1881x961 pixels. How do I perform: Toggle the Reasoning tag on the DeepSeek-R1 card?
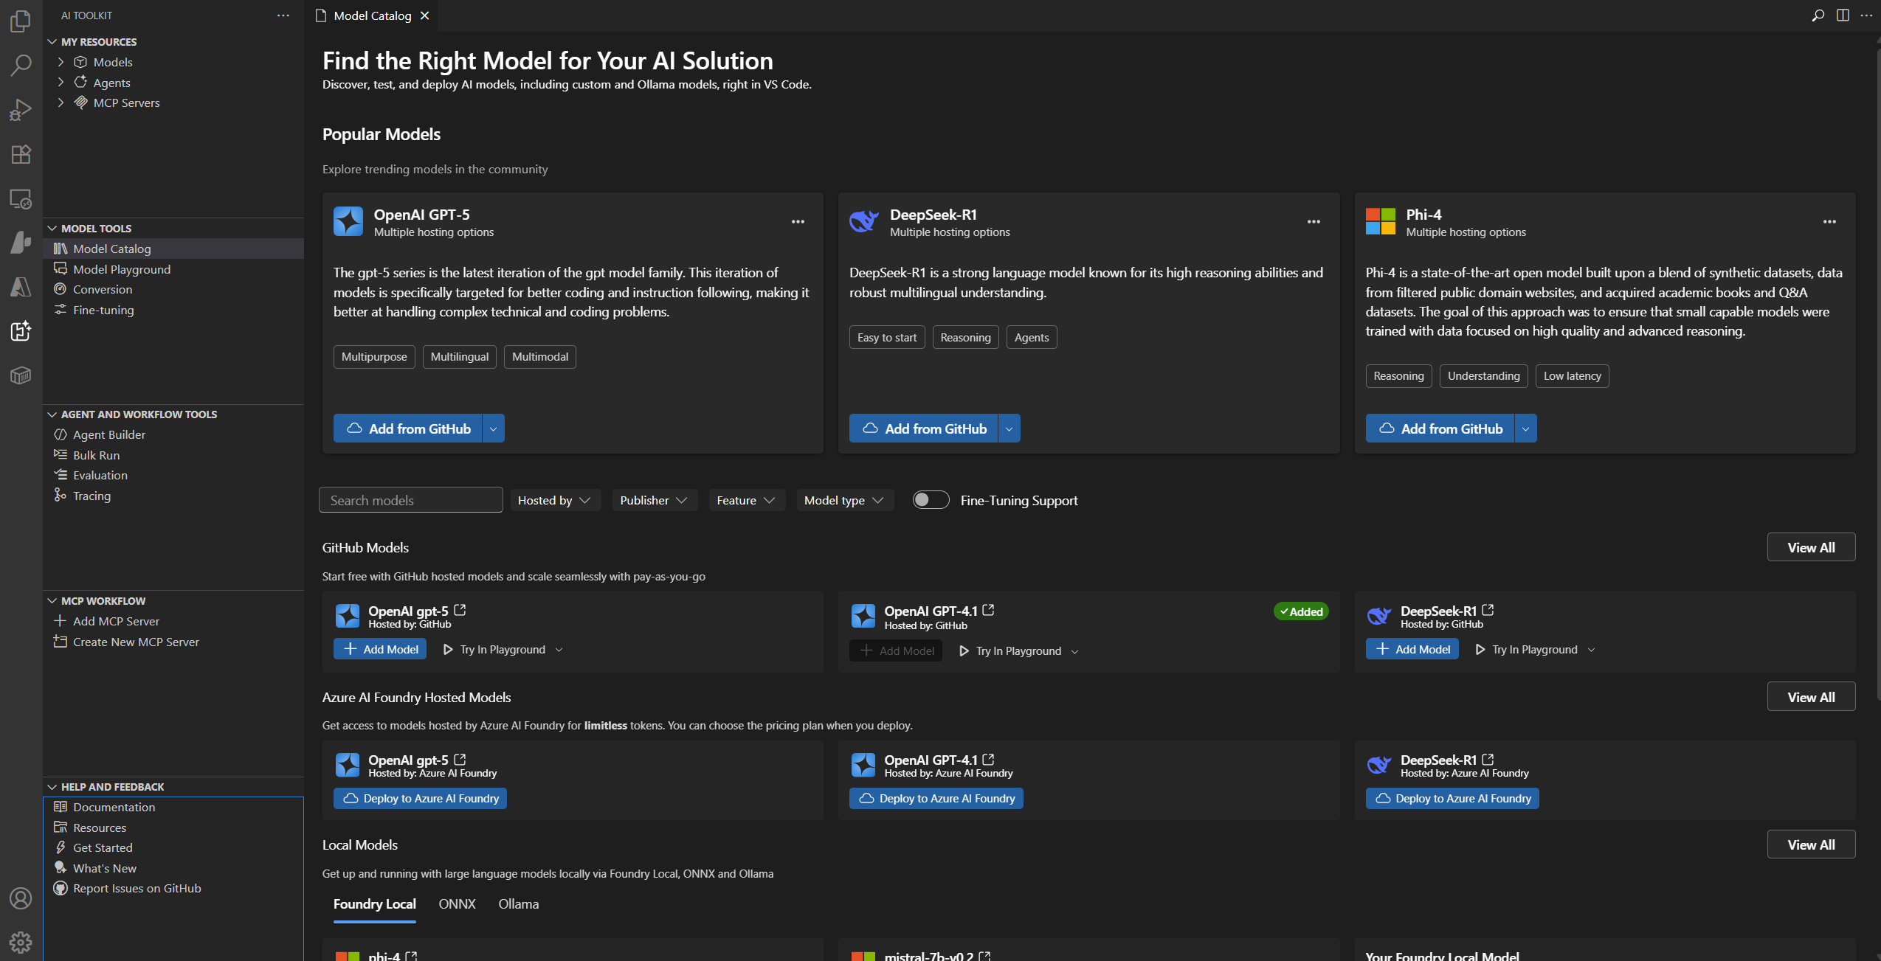tap(964, 337)
